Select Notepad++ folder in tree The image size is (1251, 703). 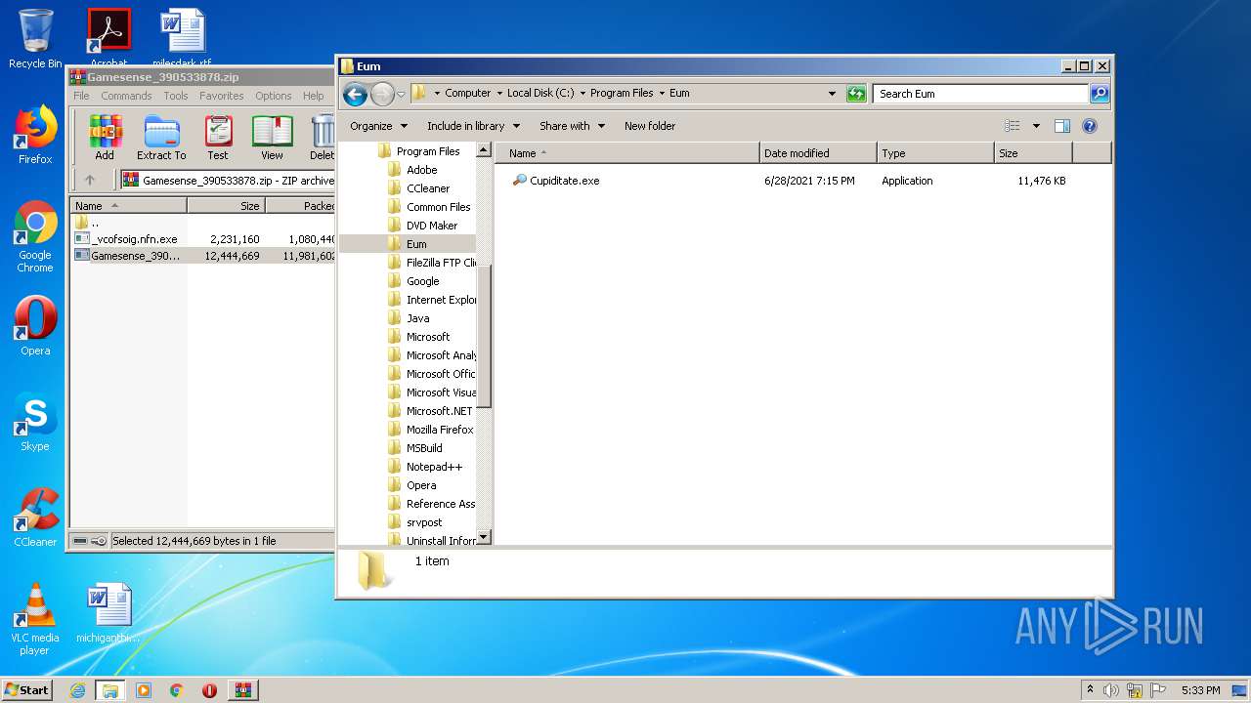pyautogui.click(x=434, y=467)
